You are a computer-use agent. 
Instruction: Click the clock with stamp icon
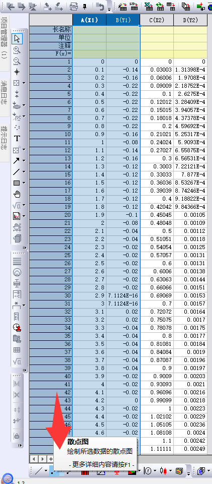17,328
